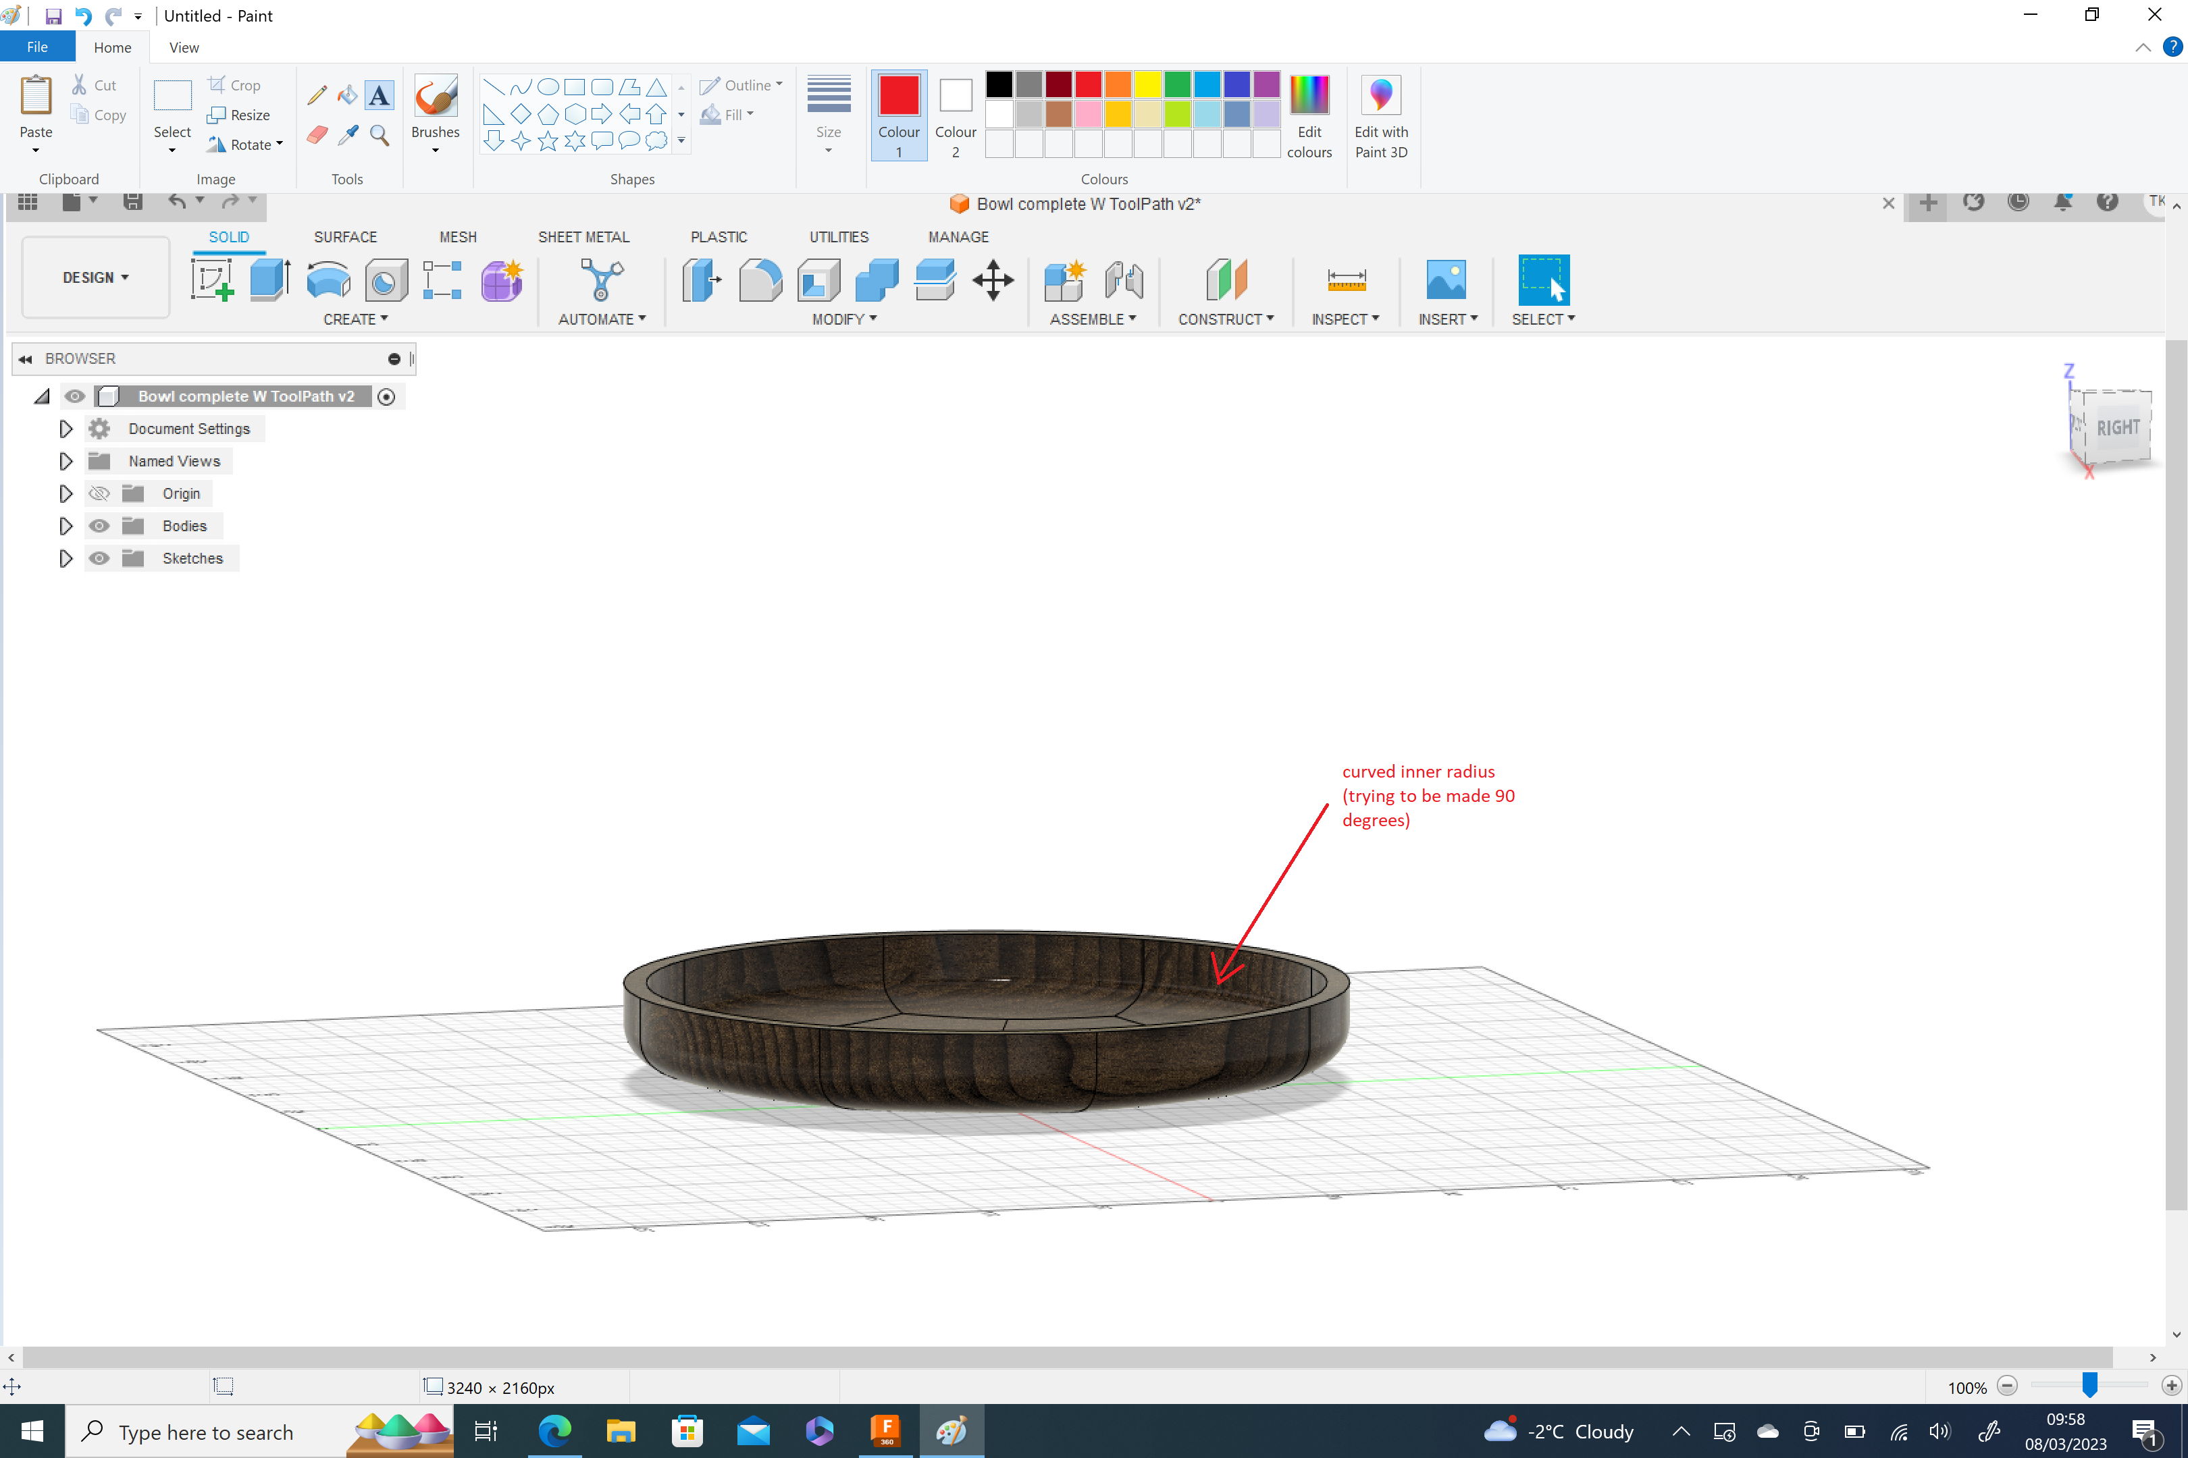Select the Create Sketch icon

tap(212, 280)
